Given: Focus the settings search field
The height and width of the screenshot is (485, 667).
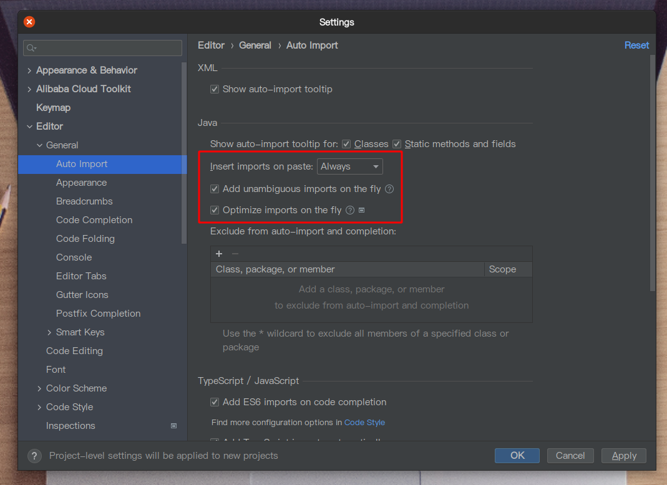Looking at the screenshot, I should pos(102,48).
